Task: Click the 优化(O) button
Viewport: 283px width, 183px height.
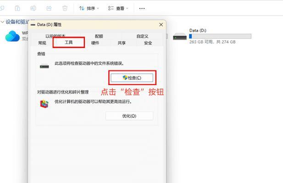Action: coord(129,116)
